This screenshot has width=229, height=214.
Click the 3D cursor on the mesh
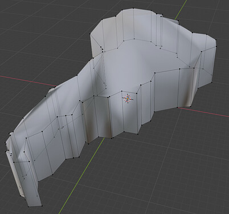click(x=128, y=99)
